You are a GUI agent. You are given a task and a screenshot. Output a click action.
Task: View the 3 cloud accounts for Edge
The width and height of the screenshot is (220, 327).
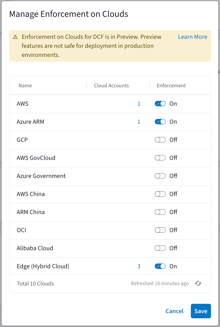point(139,266)
